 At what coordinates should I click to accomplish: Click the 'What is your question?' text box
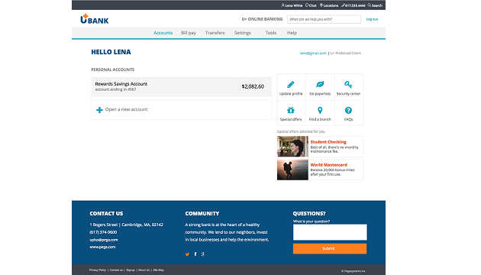pyautogui.click(x=330, y=232)
